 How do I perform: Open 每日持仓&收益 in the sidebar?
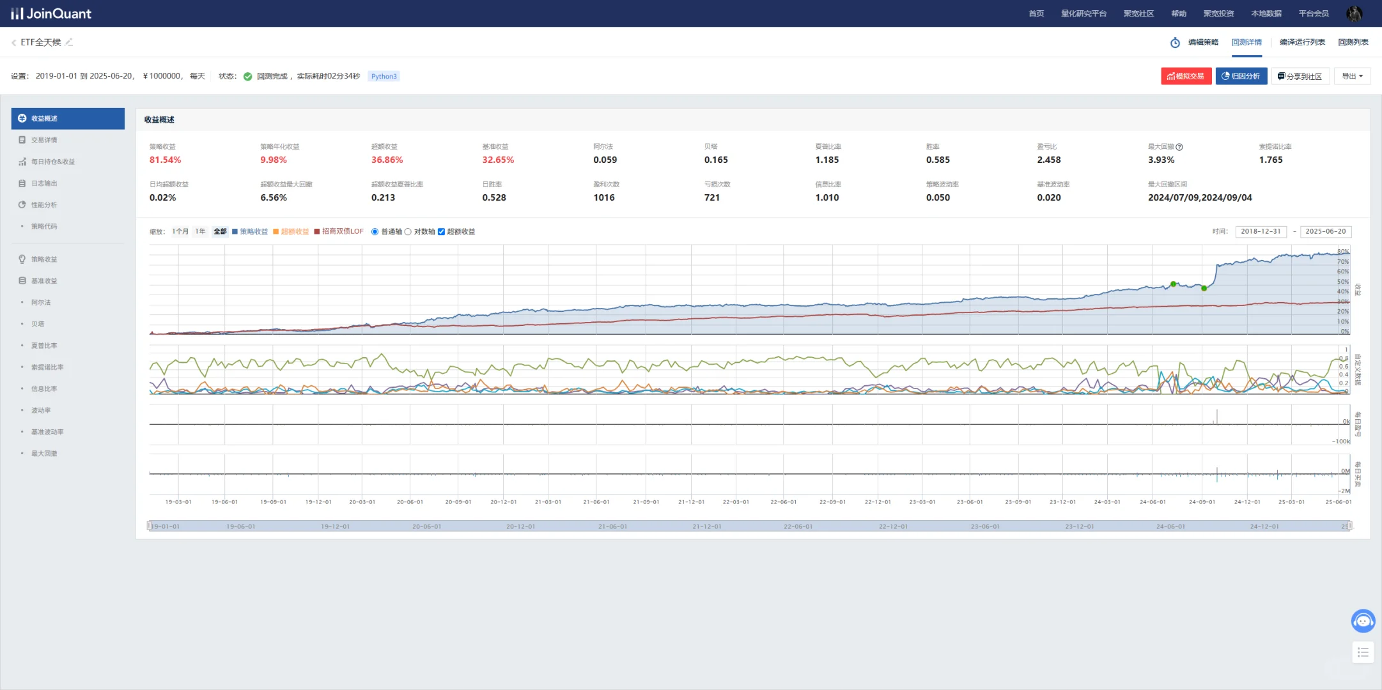[x=52, y=162]
